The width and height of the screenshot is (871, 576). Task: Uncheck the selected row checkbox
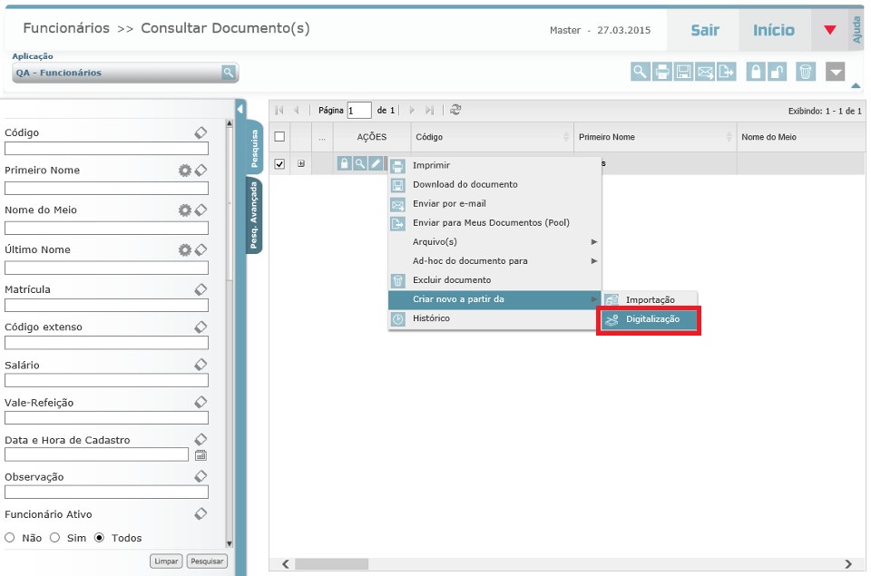pyautogui.click(x=279, y=164)
